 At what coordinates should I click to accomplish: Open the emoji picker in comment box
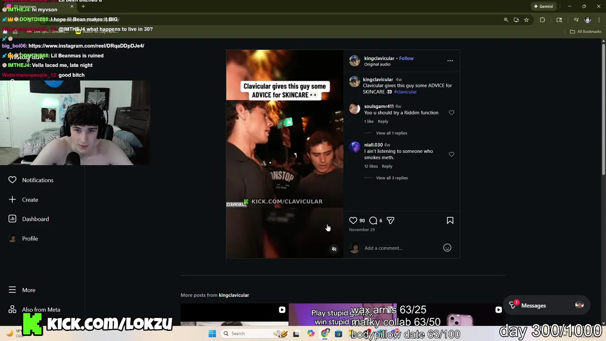coord(447,248)
